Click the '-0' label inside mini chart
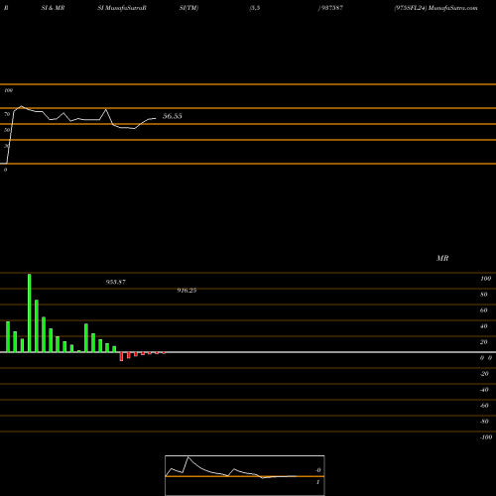This screenshot has width=496, height=496. 318,470
